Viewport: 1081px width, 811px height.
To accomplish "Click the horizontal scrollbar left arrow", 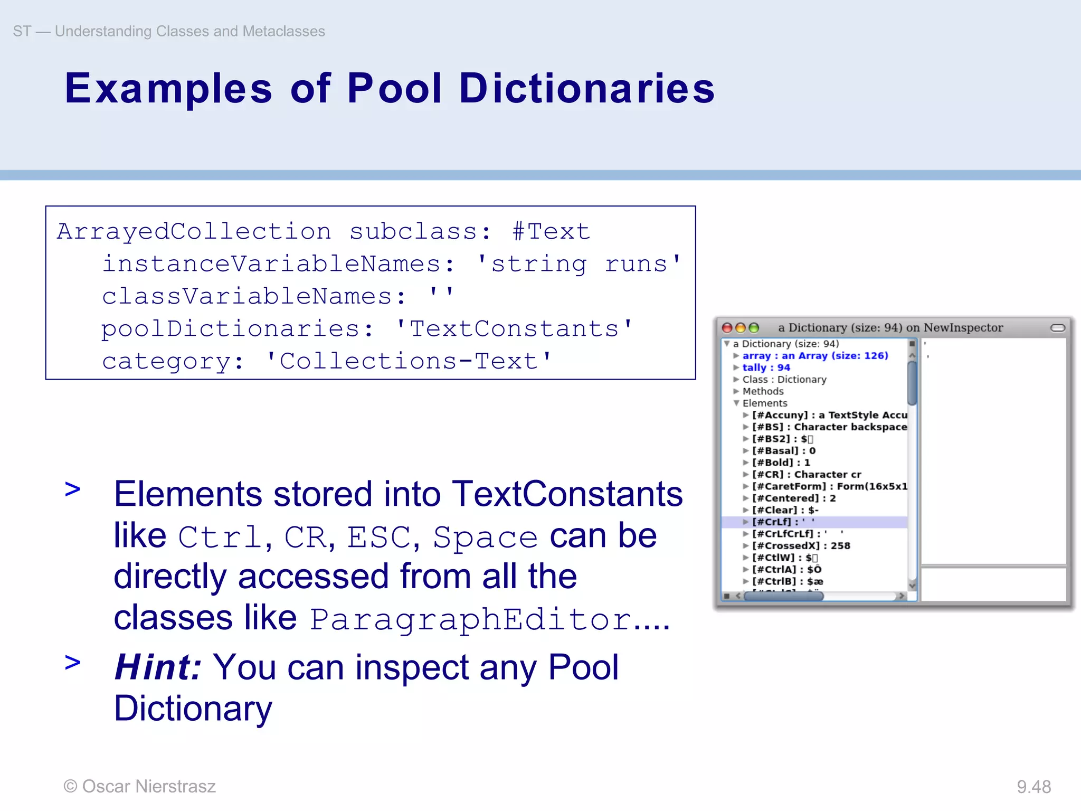I will tap(737, 596).
